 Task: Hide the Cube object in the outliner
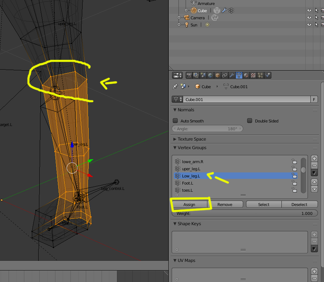click(309, 11)
